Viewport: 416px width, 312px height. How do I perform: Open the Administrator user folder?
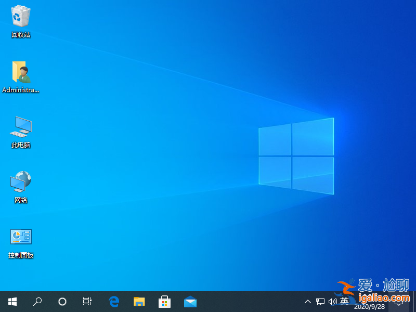20,73
